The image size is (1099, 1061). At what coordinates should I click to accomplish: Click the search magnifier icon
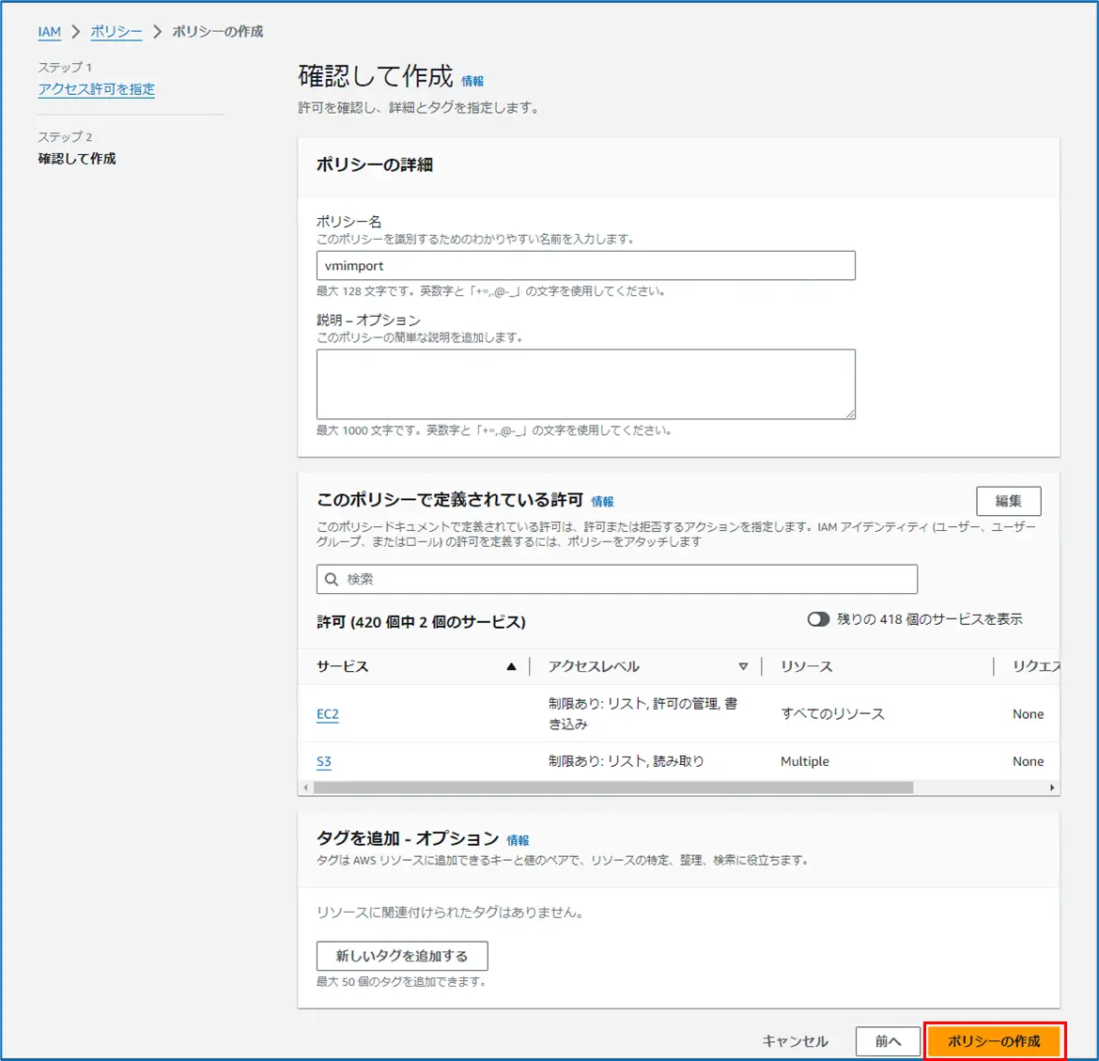(x=332, y=579)
